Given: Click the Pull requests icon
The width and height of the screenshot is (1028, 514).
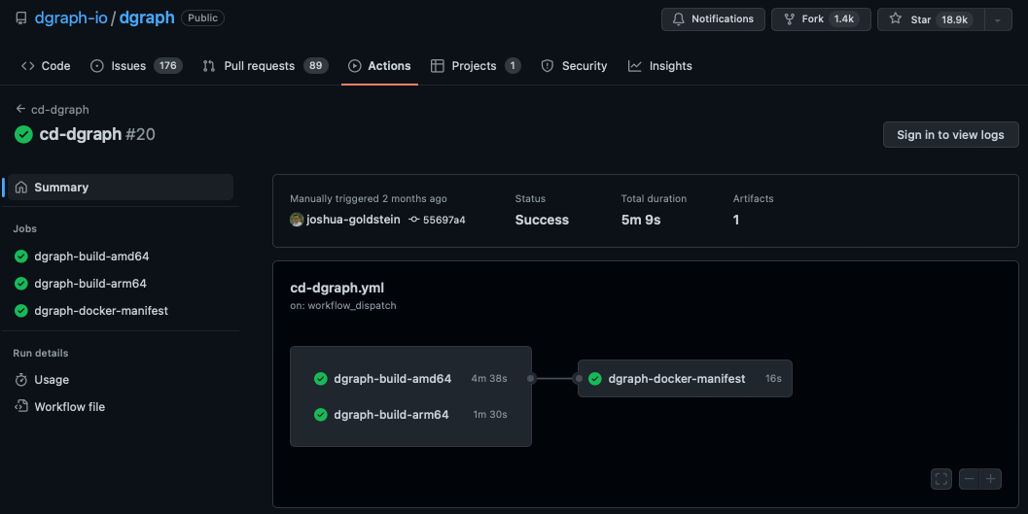Looking at the screenshot, I should 208,65.
